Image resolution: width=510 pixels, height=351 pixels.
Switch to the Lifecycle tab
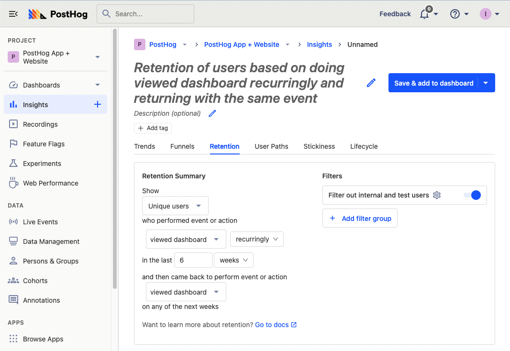point(364,146)
